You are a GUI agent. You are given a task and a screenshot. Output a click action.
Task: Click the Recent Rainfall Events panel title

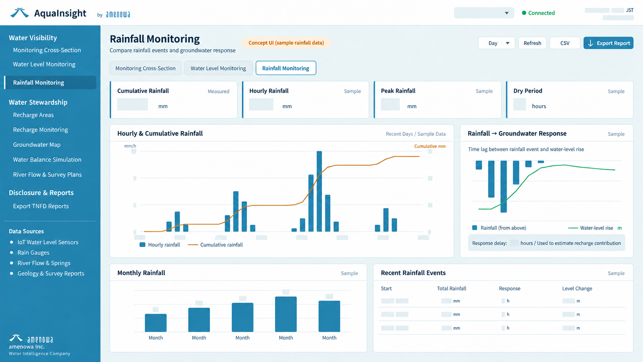413,273
